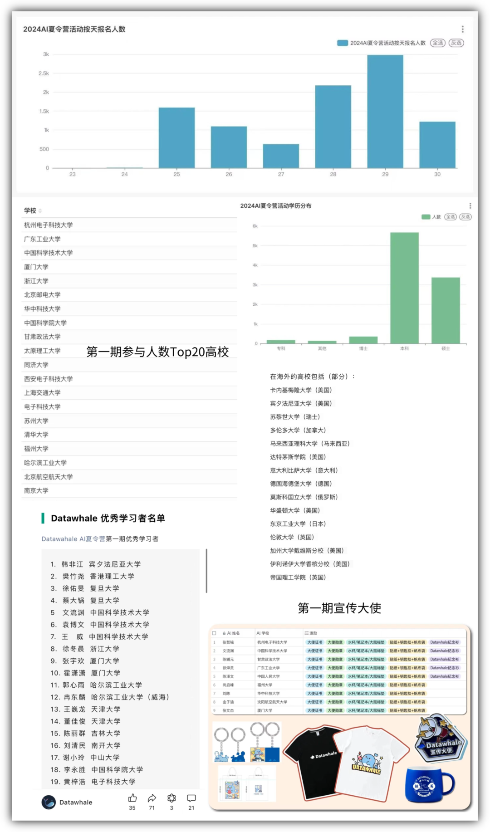Select the 太原理工大学 row
Image resolution: width=490 pixels, height=832 pixels.
pyautogui.click(x=129, y=351)
